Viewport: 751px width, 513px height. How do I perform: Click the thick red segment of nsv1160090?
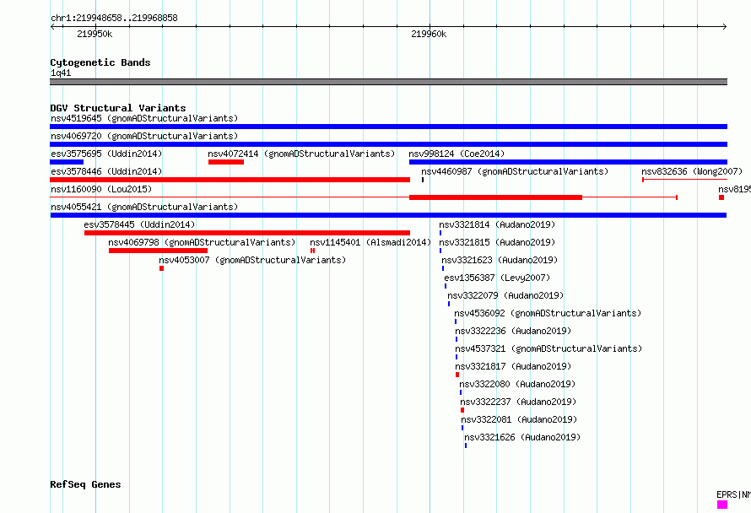495,197
